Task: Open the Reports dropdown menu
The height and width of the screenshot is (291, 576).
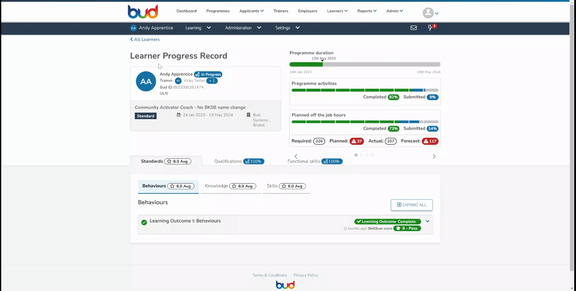Action: click(367, 11)
